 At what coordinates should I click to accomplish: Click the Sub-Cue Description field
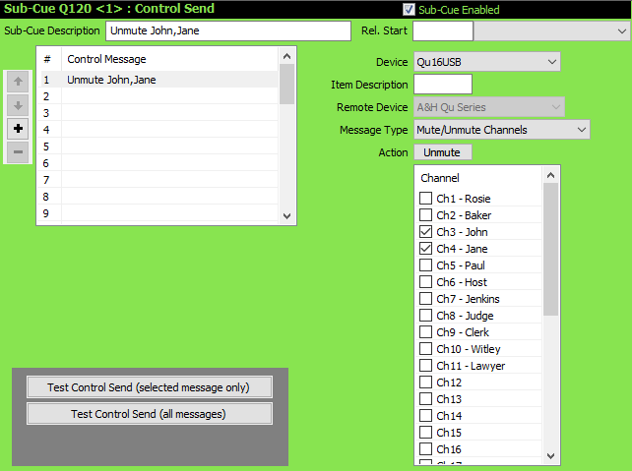228,31
